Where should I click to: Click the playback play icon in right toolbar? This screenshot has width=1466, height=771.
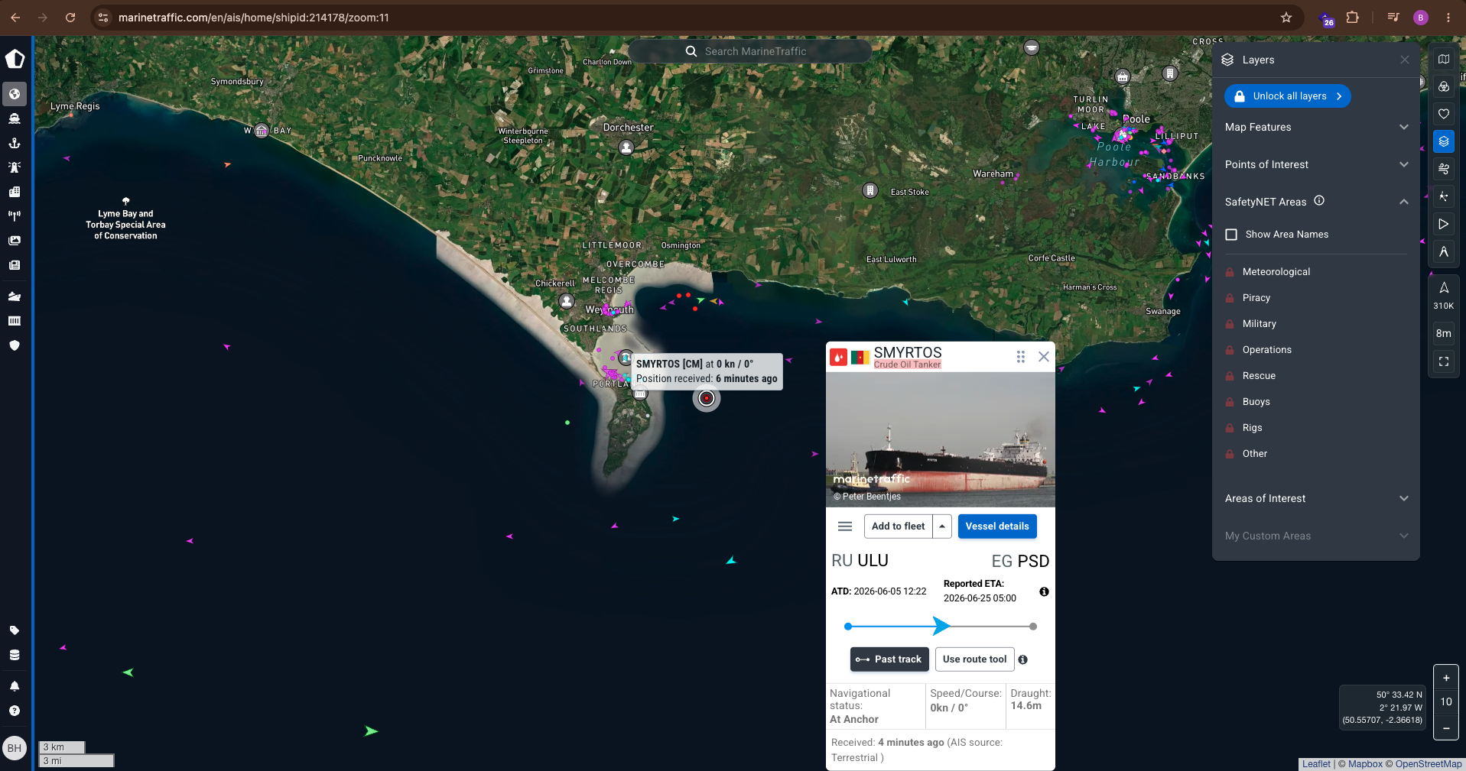click(1444, 224)
